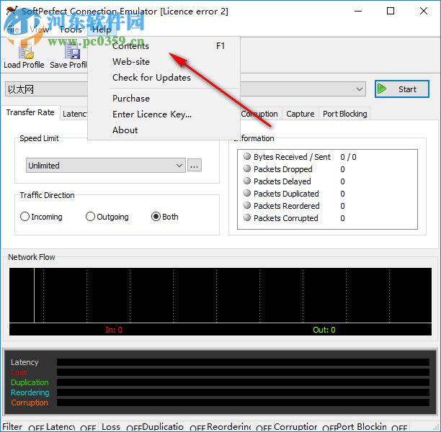
Task: Select the Both traffic direction
Action: (165, 217)
